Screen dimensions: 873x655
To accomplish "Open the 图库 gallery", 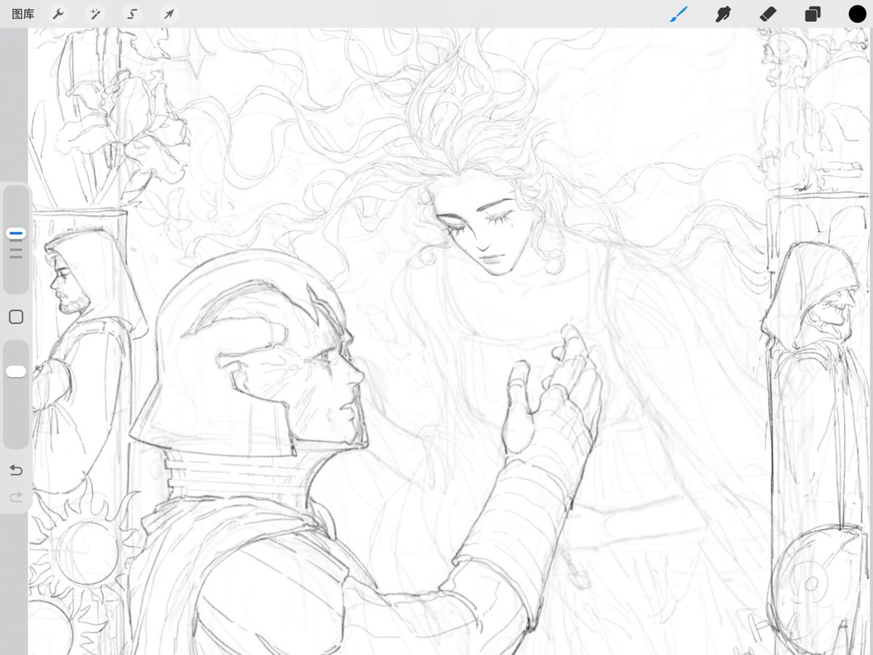I will pos(23,14).
